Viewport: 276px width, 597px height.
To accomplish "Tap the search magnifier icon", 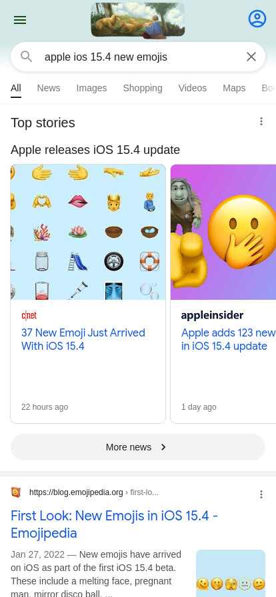I will click(26, 57).
